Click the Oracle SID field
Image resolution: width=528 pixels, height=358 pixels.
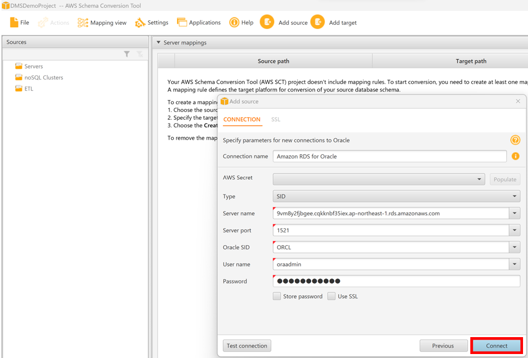[x=391, y=247]
